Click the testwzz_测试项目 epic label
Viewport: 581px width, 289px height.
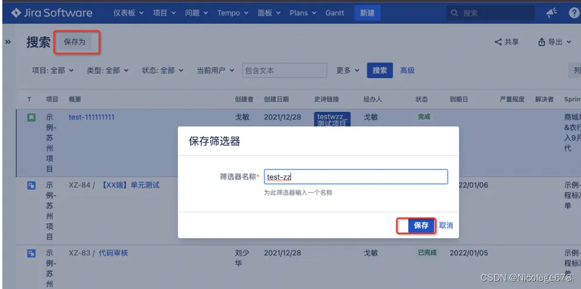click(x=332, y=120)
